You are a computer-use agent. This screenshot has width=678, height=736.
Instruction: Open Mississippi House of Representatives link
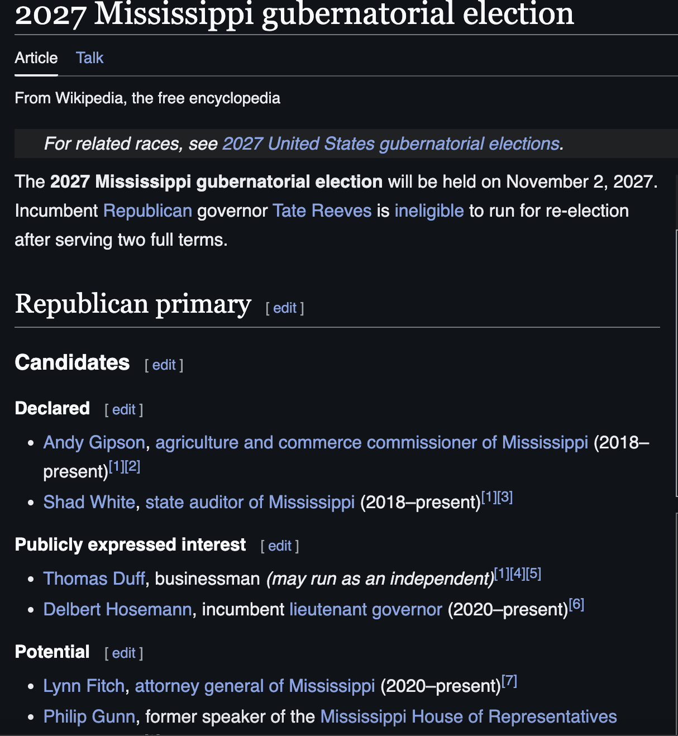(x=468, y=716)
